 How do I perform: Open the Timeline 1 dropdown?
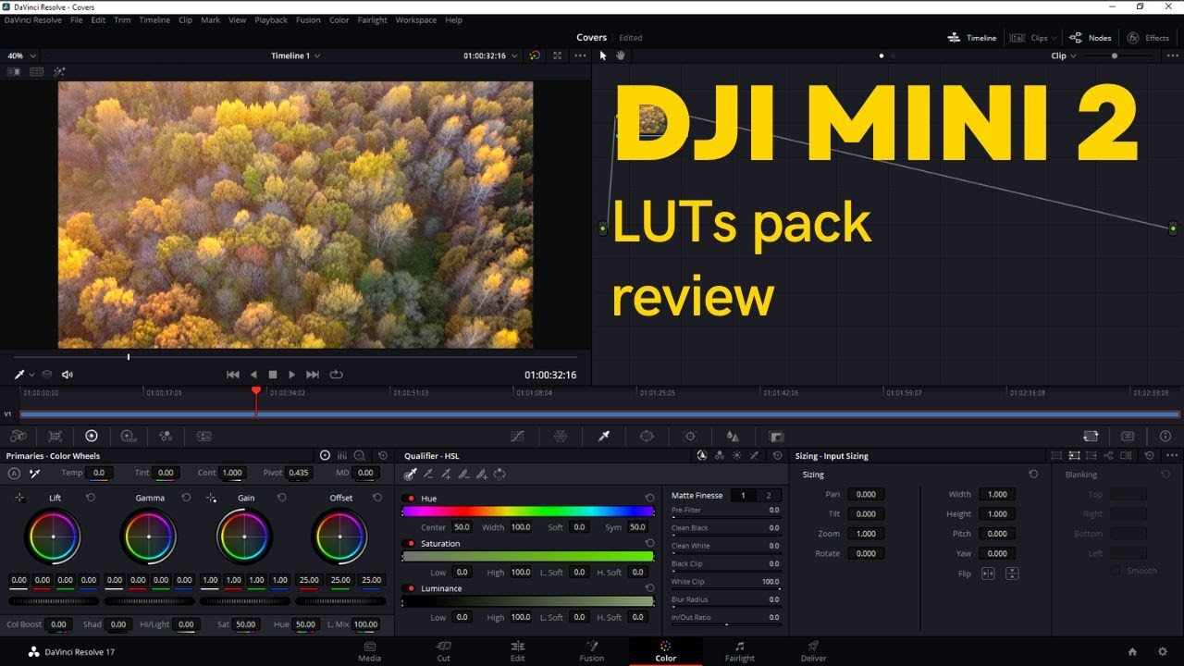(x=296, y=55)
